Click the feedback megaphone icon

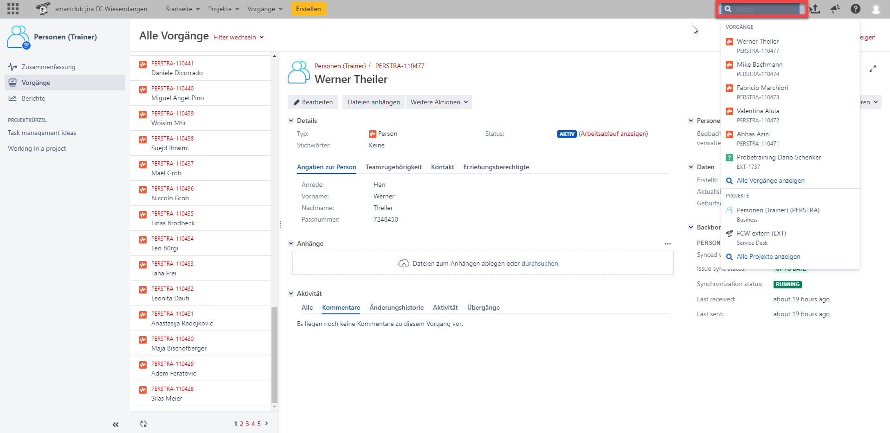pos(835,9)
